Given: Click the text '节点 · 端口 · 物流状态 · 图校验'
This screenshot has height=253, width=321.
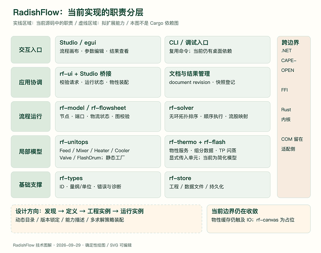Looking at the screenshot, I should pos(95,116).
